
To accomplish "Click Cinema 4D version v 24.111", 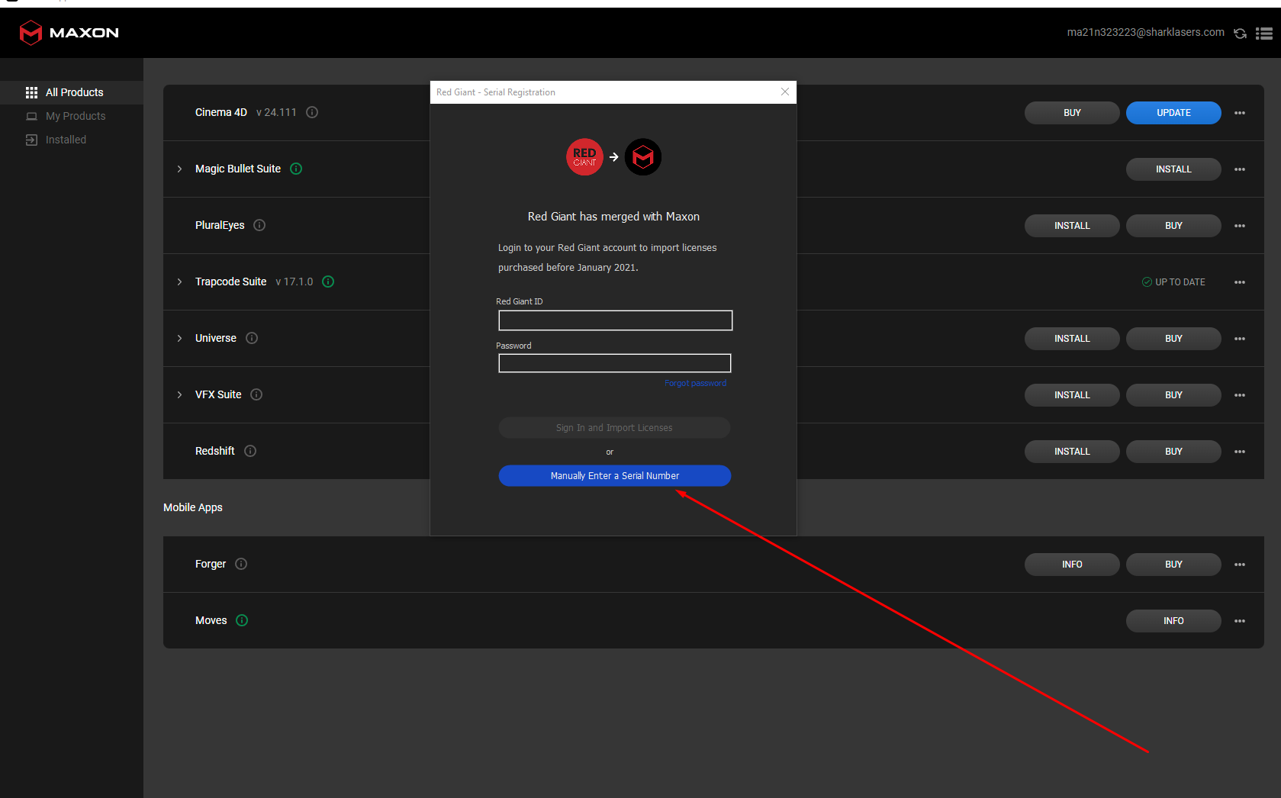I will [x=276, y=112].
